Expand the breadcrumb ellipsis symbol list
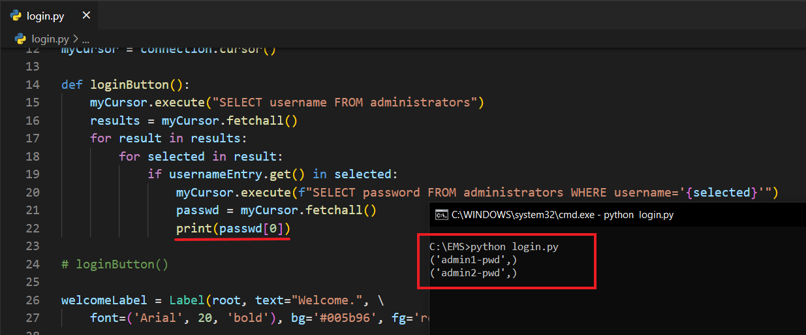This screenshot has height=335, width=806. (85, 39)
